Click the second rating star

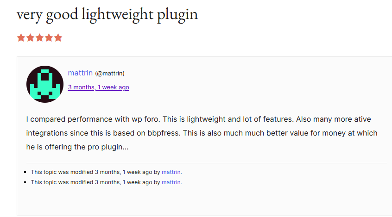click(30, 38)
